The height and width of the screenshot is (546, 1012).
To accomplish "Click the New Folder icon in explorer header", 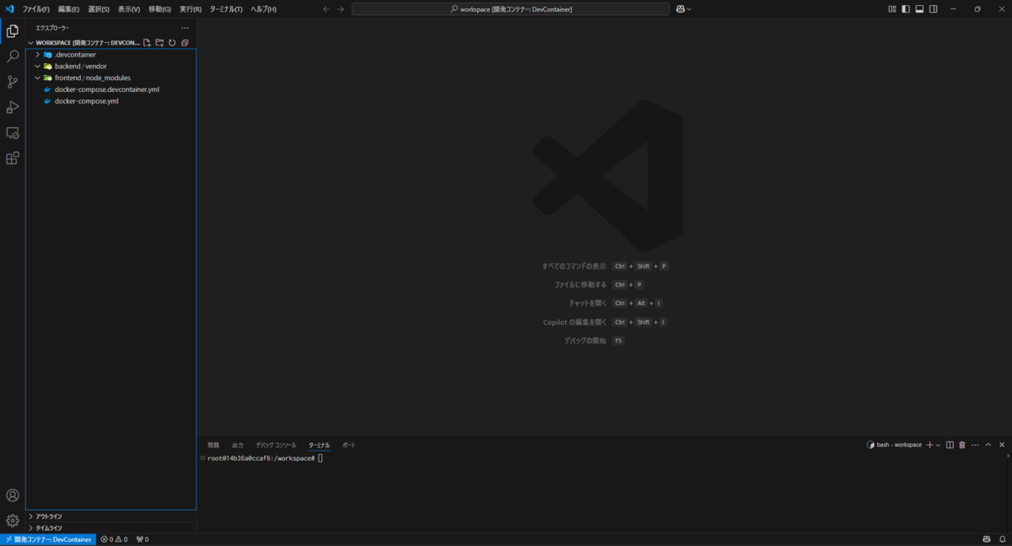I will (x=159, y=42).
